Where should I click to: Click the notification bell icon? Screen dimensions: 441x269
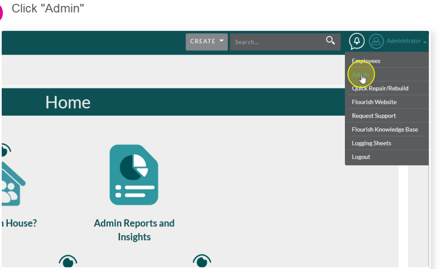tap(357, 41)
